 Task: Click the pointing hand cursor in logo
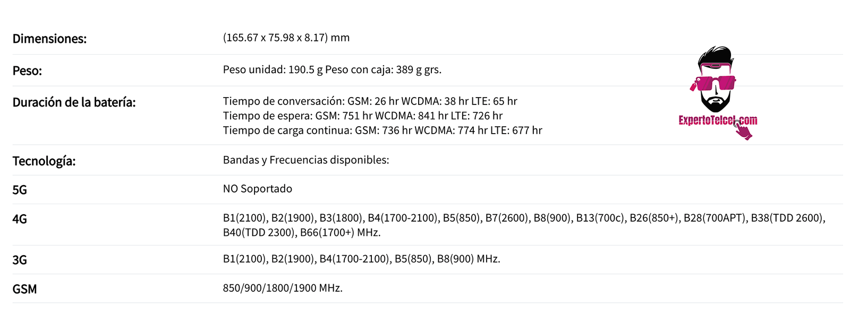(x=743, y=130)
